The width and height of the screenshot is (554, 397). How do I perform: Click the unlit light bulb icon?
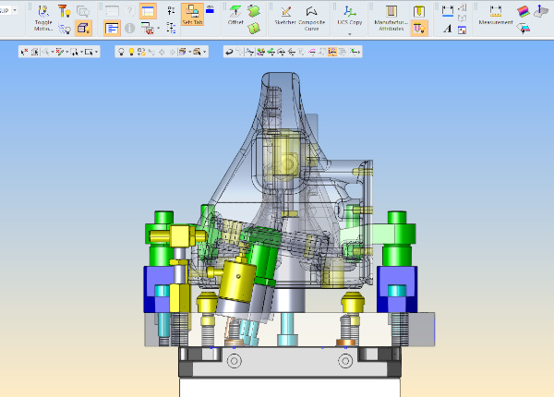point(120,52)
